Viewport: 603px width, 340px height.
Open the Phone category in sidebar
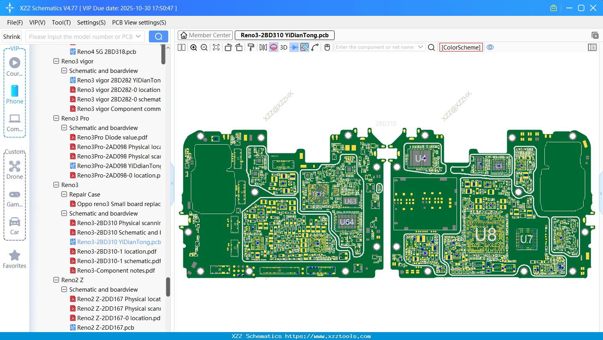click(x=15, y=95)
